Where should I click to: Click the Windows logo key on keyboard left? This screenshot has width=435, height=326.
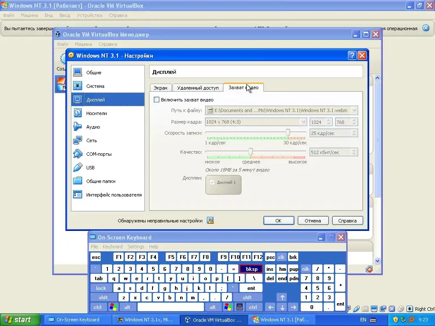113,307
